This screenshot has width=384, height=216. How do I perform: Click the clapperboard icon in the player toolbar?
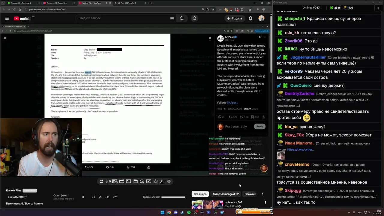[x=121, y=181]
